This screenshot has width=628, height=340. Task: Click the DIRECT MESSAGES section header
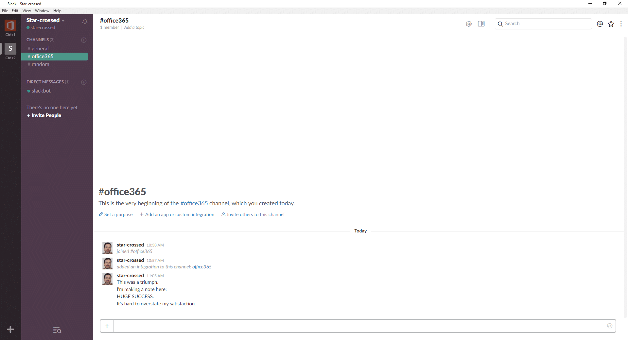pyautogui.click(x=48, y=82)
